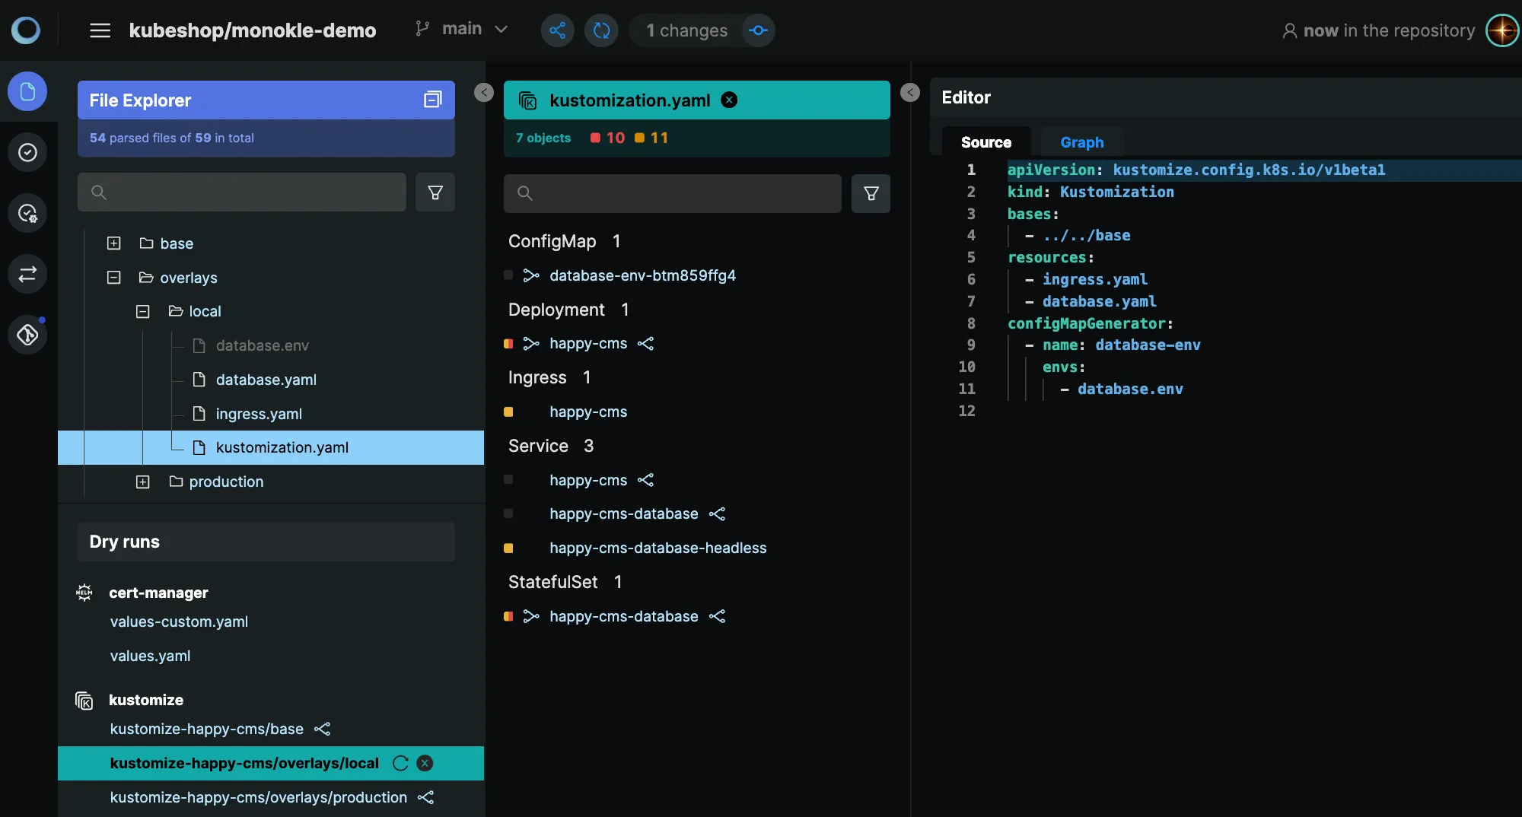The height and width of the screenshot is (817, 1522).
Task: Click editor line 1 apiVersion
Action: [x=1196, y=170]
